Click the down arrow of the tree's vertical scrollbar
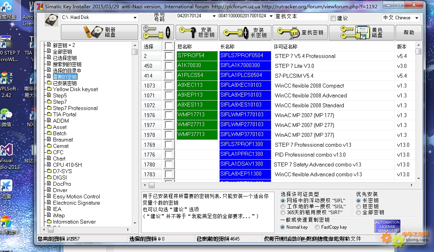The image size is (434, 252). click(135, 223)
